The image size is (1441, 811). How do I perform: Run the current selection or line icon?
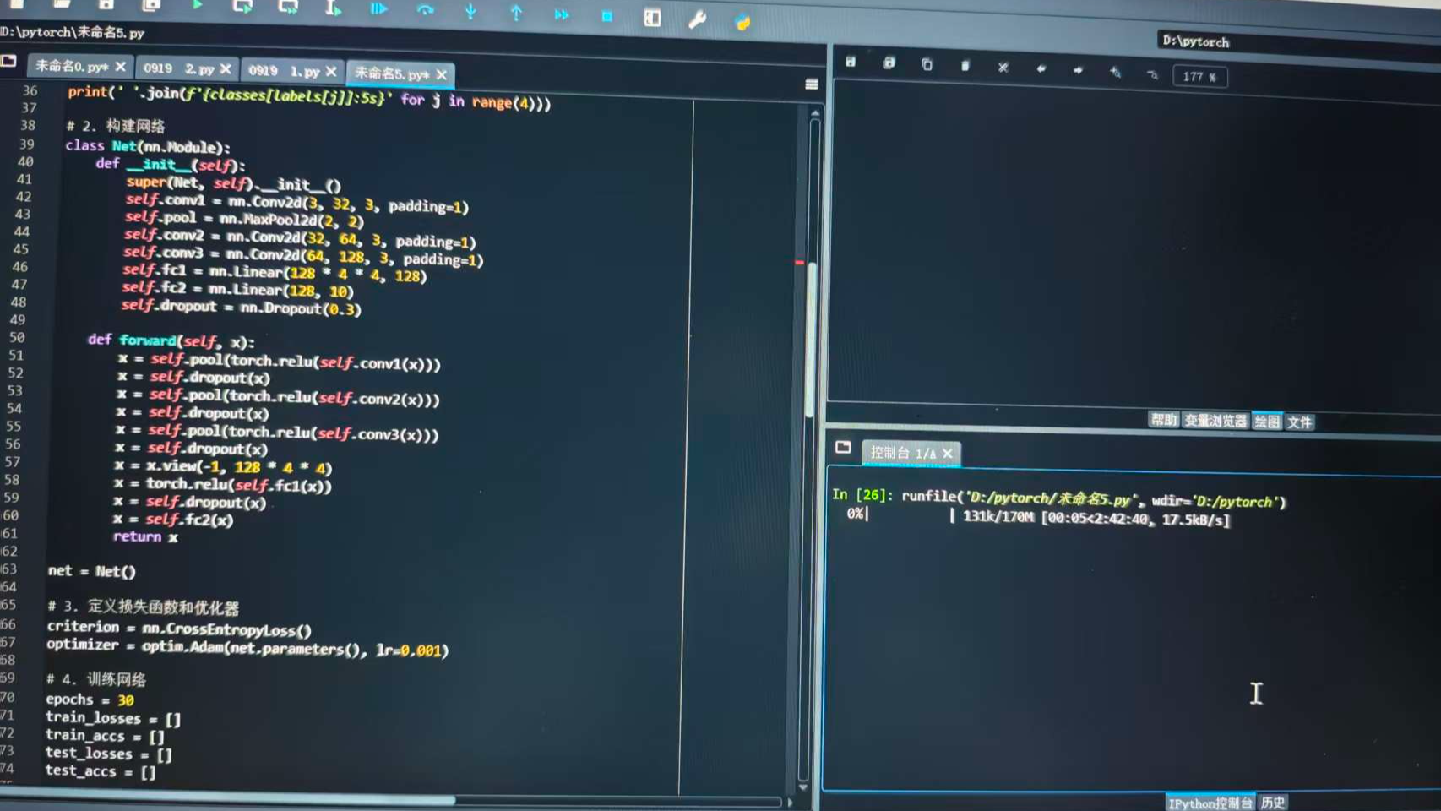(x=333, y=8)
